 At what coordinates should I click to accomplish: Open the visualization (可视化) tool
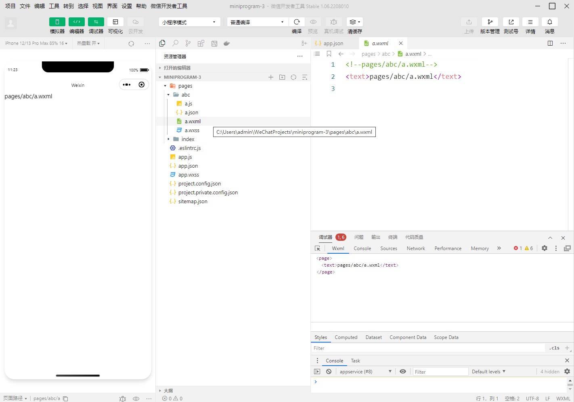coord(115,22)
